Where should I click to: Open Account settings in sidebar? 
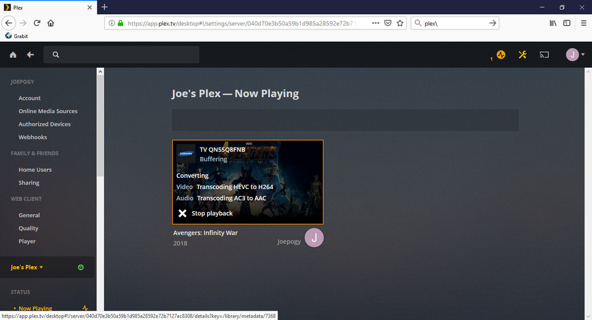(x=30, y=98)
